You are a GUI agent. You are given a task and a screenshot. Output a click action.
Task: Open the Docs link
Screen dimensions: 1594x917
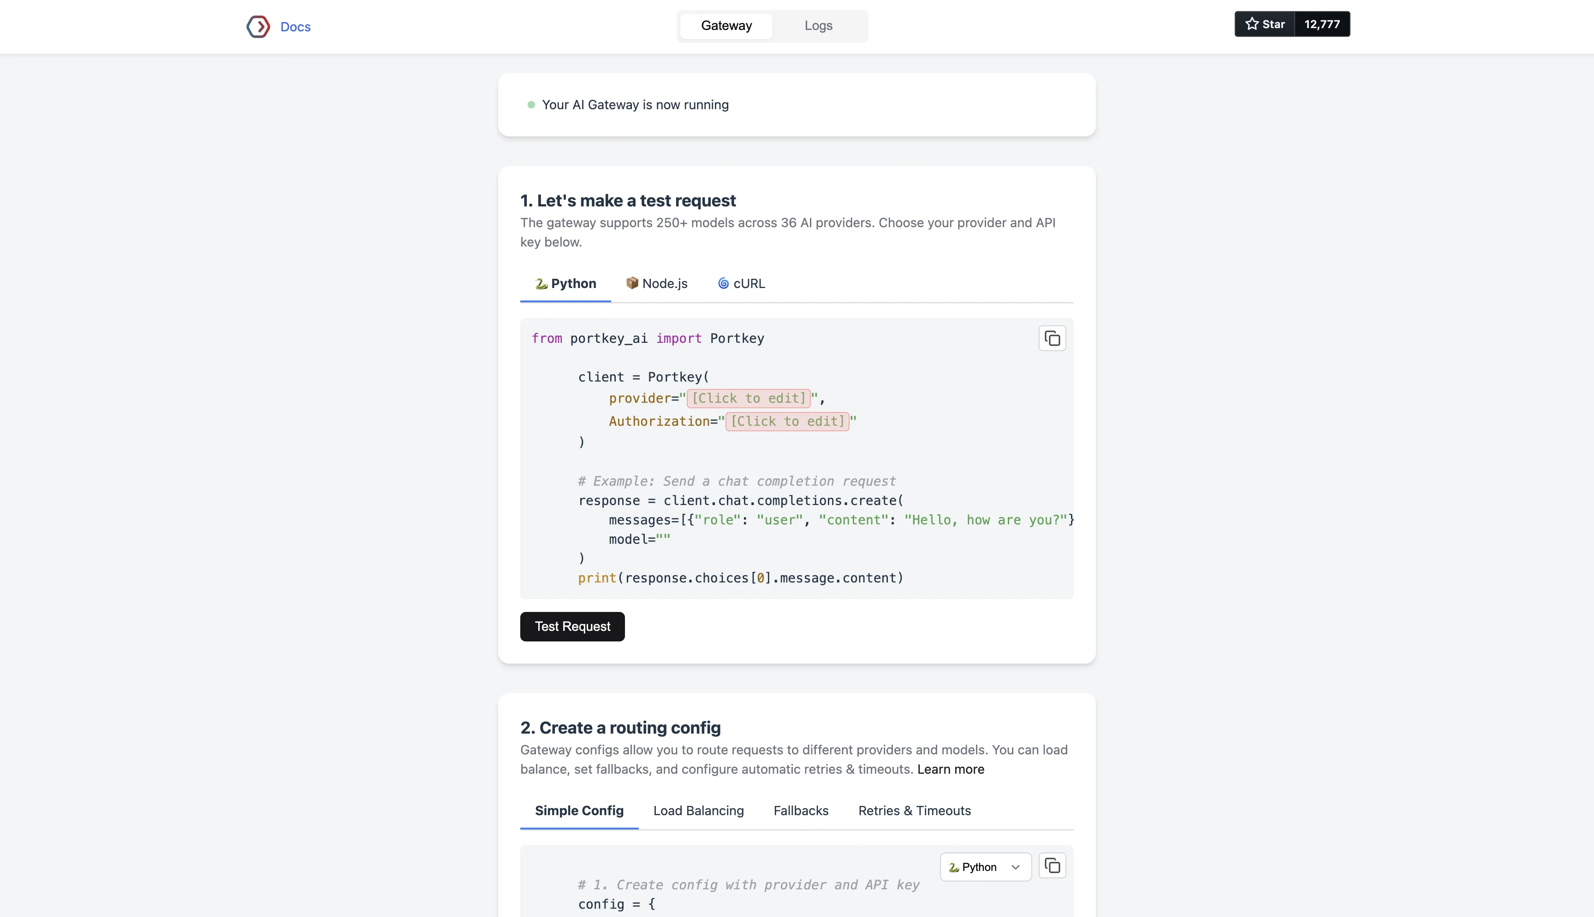295,26
